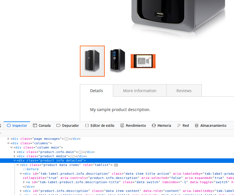Switch to the Consola panel

[x=42, y=125]
